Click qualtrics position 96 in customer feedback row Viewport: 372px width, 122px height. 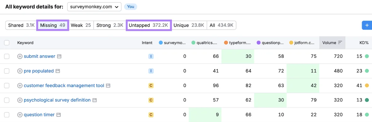[216, 86]
